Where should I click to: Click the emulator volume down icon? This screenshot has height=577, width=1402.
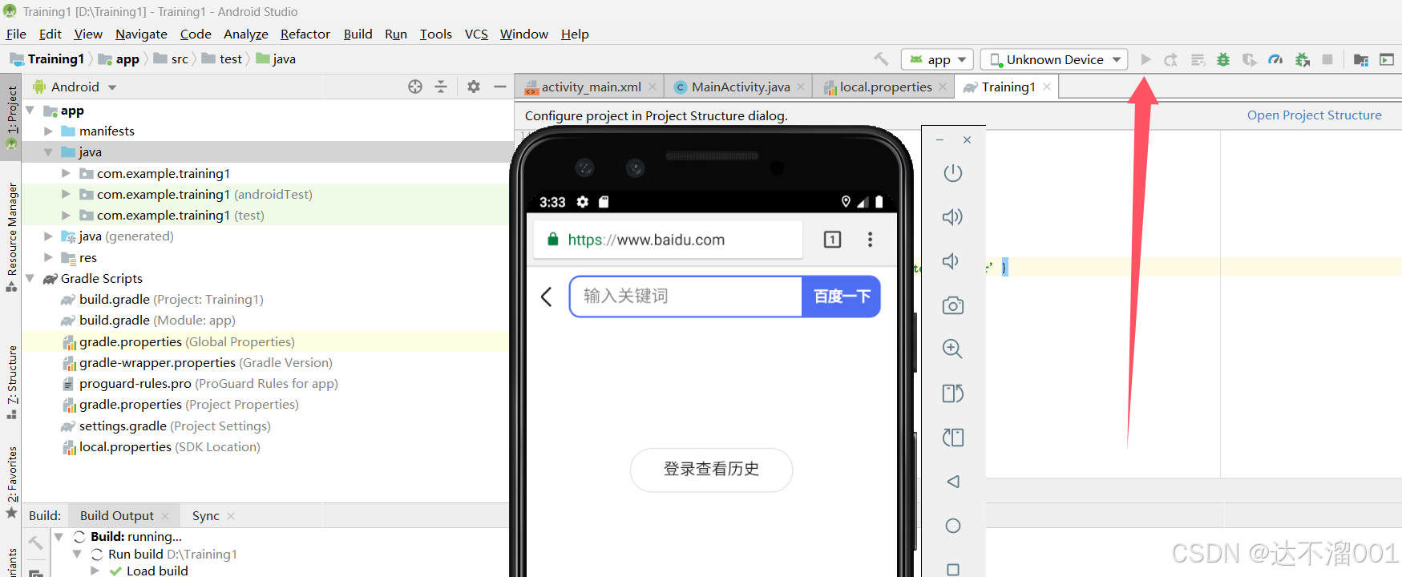(x=951, y=261)
